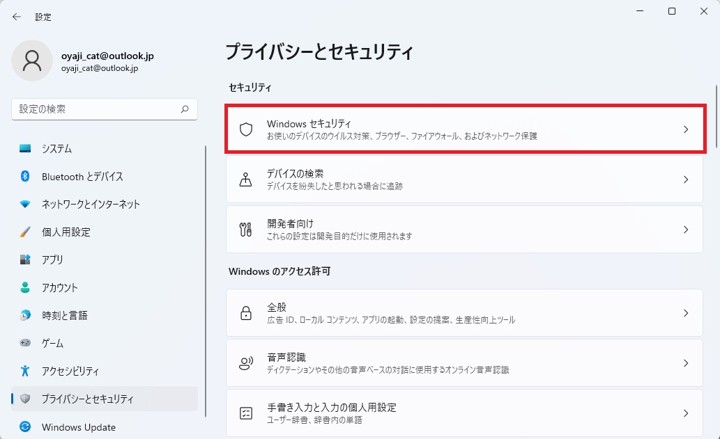Click the sidebar vertical scrollbar
Viewport: 720px width, 439px height.
tap(205, 281)
